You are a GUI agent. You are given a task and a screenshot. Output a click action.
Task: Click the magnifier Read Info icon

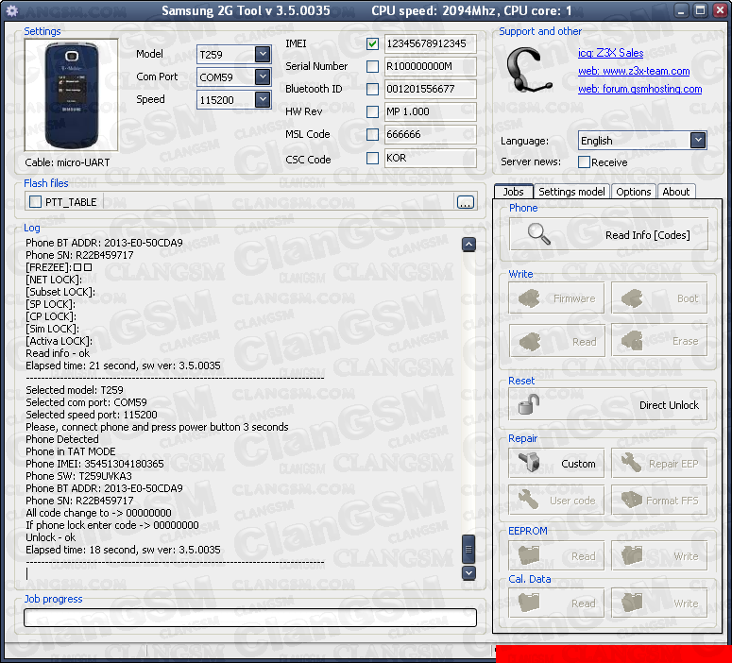538,234
